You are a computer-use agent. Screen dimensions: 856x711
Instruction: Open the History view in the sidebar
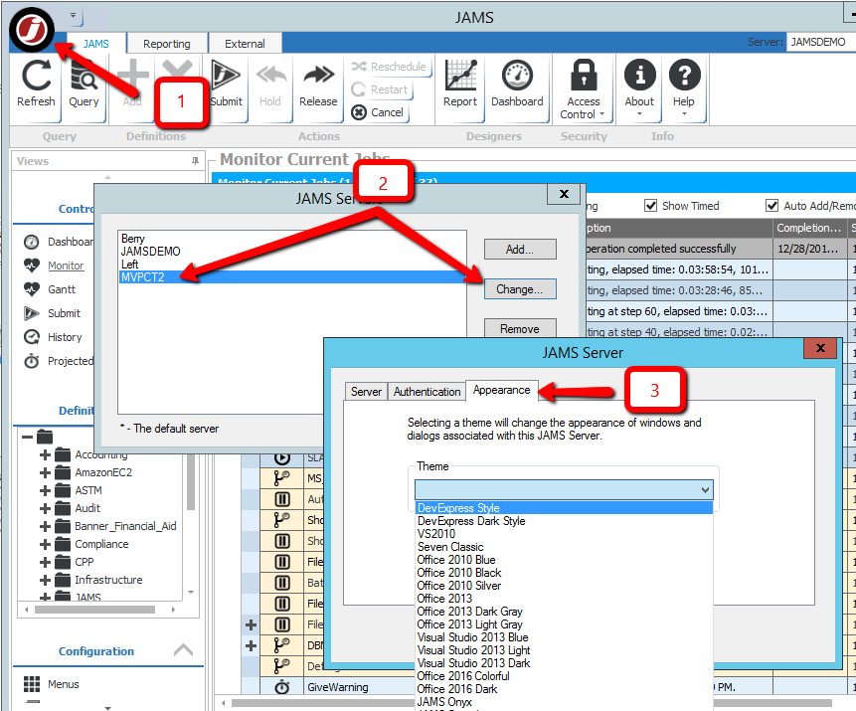point(53,337)
